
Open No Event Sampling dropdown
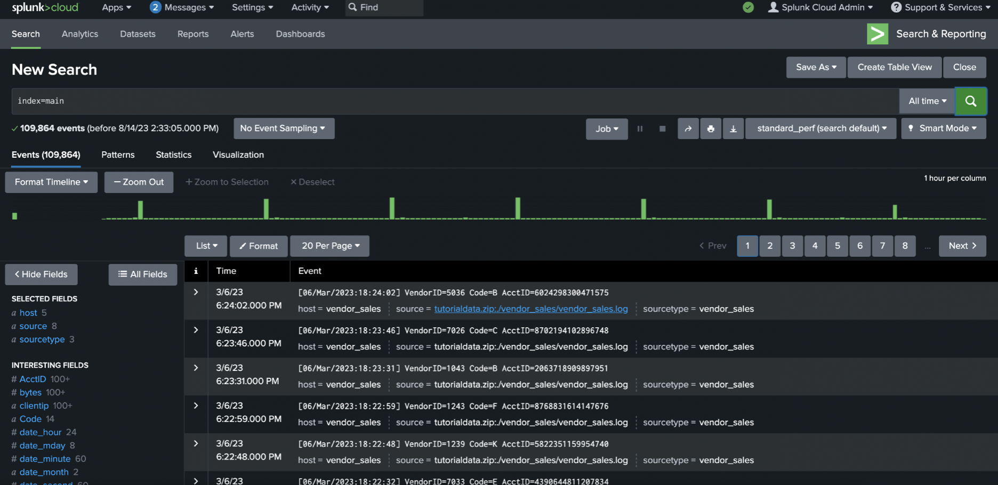(284, 128)
